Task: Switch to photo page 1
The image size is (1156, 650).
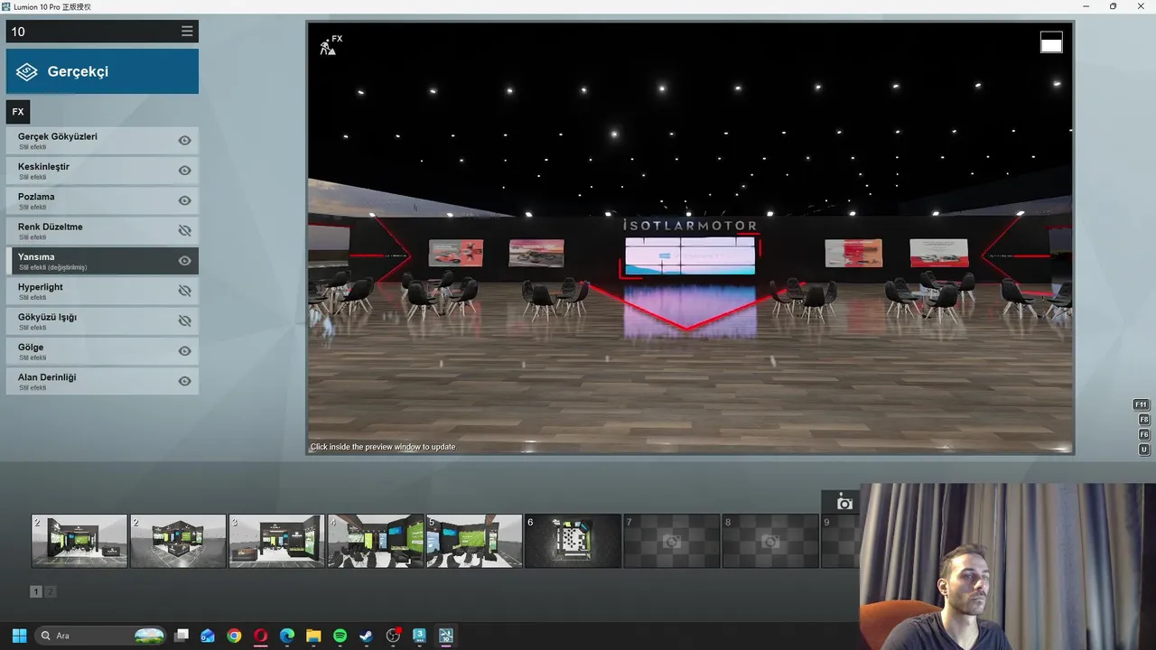Action: [x=36, y=591]
